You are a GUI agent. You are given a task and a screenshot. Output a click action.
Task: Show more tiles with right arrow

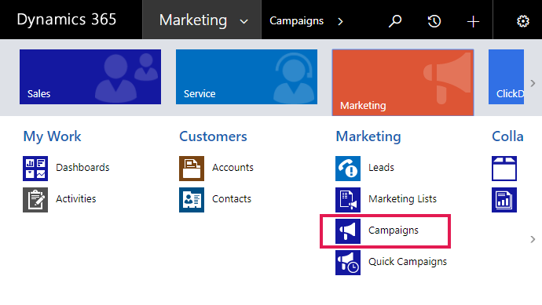click(x=533, y=83)
